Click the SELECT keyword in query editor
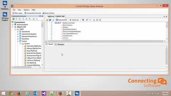This screenshot has height=96, width=171. pos(58,23)
